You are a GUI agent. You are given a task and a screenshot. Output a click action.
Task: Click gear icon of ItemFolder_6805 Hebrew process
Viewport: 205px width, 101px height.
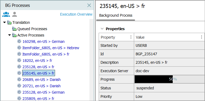click(x=19, y=48)
